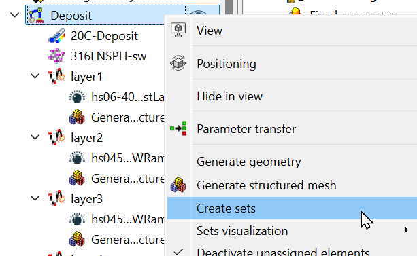Click the 316LNSPH-sw material icon

(x=56, y=56)
